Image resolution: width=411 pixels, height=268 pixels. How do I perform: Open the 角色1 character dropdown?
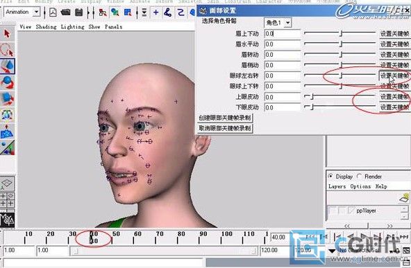(x=287, y=23)
